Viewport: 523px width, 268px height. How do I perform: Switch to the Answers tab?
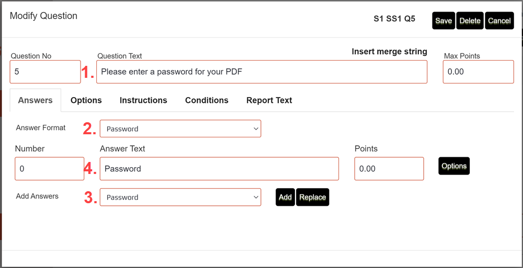tap(35, 100)
